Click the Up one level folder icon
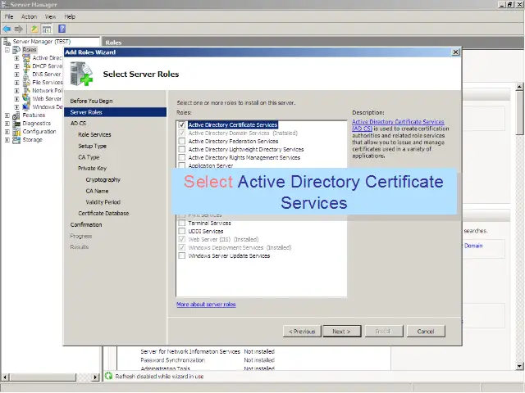Screen dimensions: 525x393 [x=34, y=29]
